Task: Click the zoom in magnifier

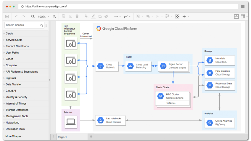Action: pos(54,16)
